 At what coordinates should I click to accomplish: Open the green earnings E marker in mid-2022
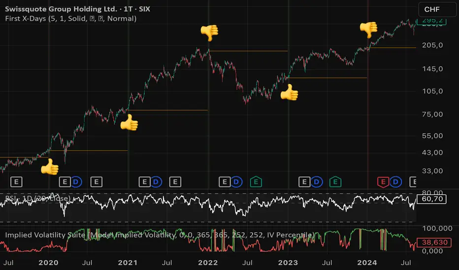(x=256, y=182)
